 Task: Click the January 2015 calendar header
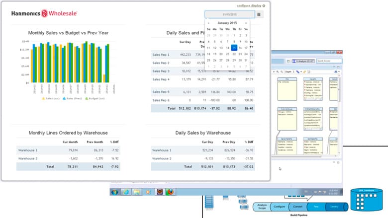(227, 23)
